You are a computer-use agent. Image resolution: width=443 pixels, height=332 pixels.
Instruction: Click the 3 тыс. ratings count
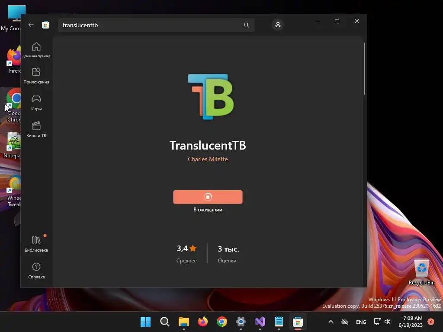click(x=228, y=249)
